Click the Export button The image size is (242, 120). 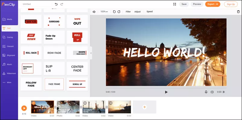tap(212, 4)
